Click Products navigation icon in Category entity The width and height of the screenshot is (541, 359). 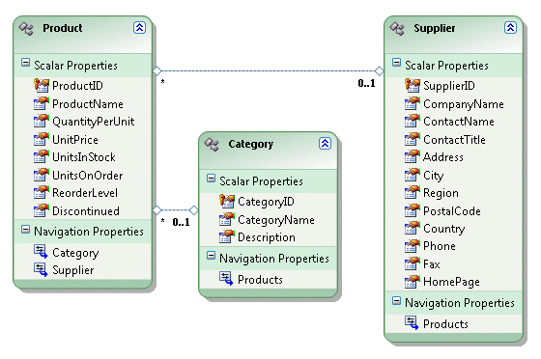(x=226, y=278)
